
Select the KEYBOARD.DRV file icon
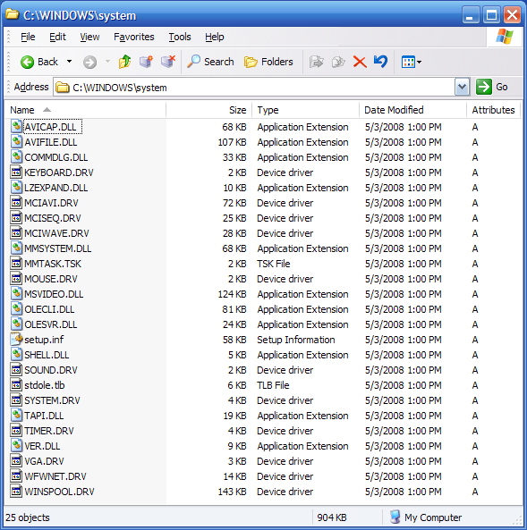(16, 172)
